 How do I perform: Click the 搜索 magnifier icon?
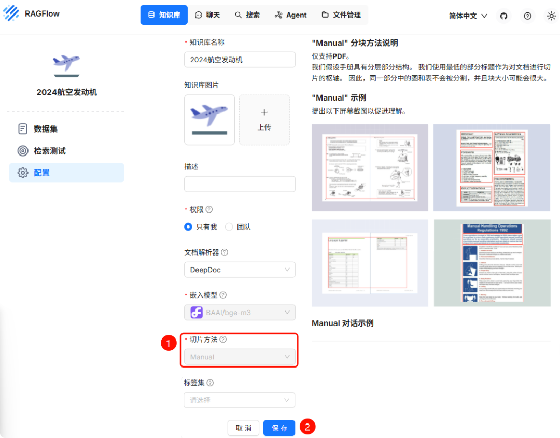point(238,15)
